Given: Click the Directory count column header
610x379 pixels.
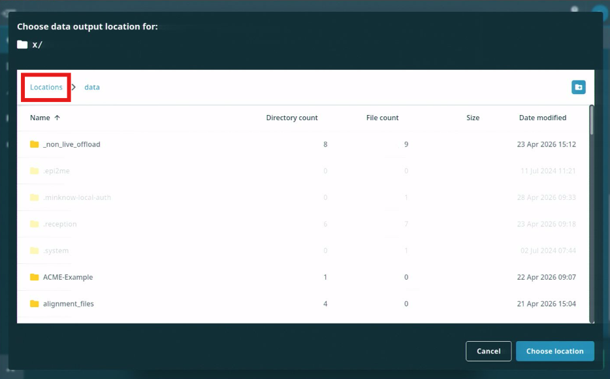Looking at the screenshot, I should (292, 118).
